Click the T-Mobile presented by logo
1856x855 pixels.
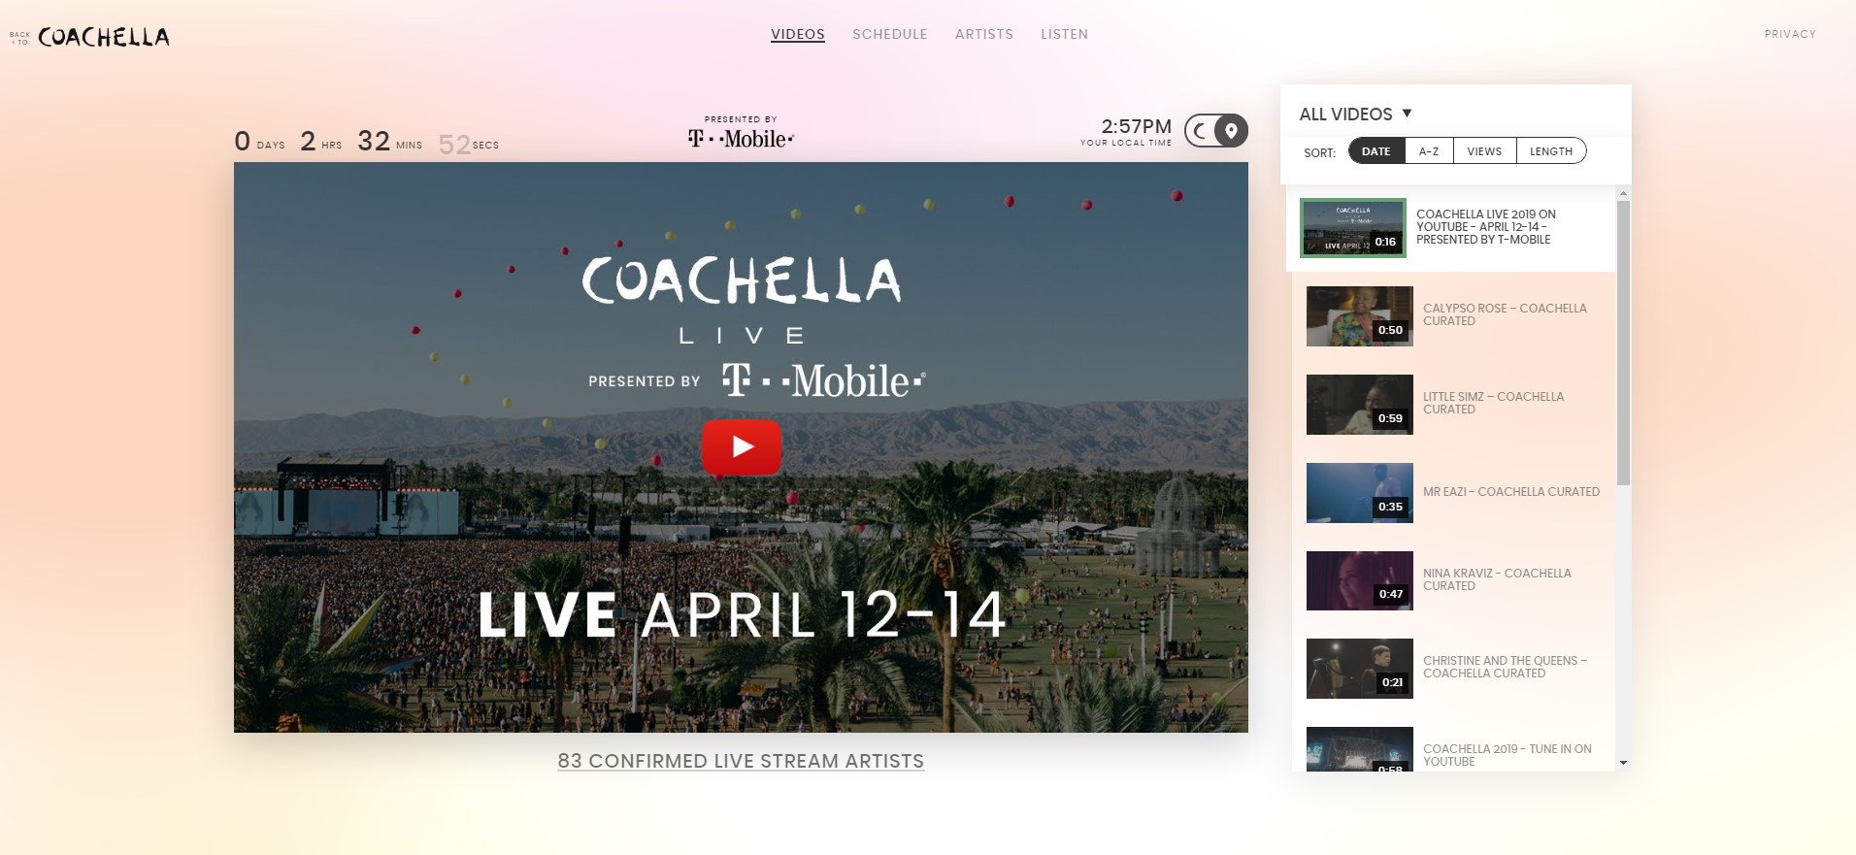pos(741,139)
